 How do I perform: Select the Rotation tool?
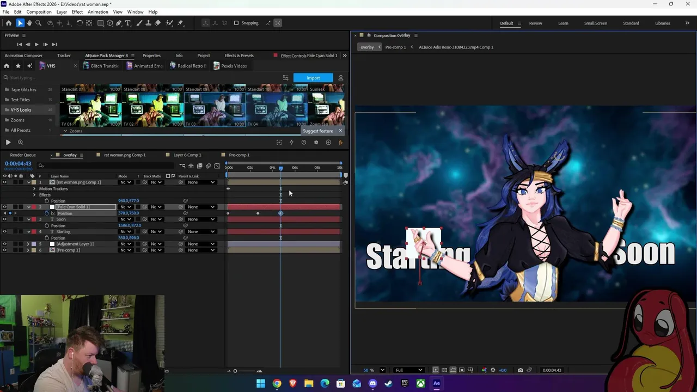click(x=80, y=23)
